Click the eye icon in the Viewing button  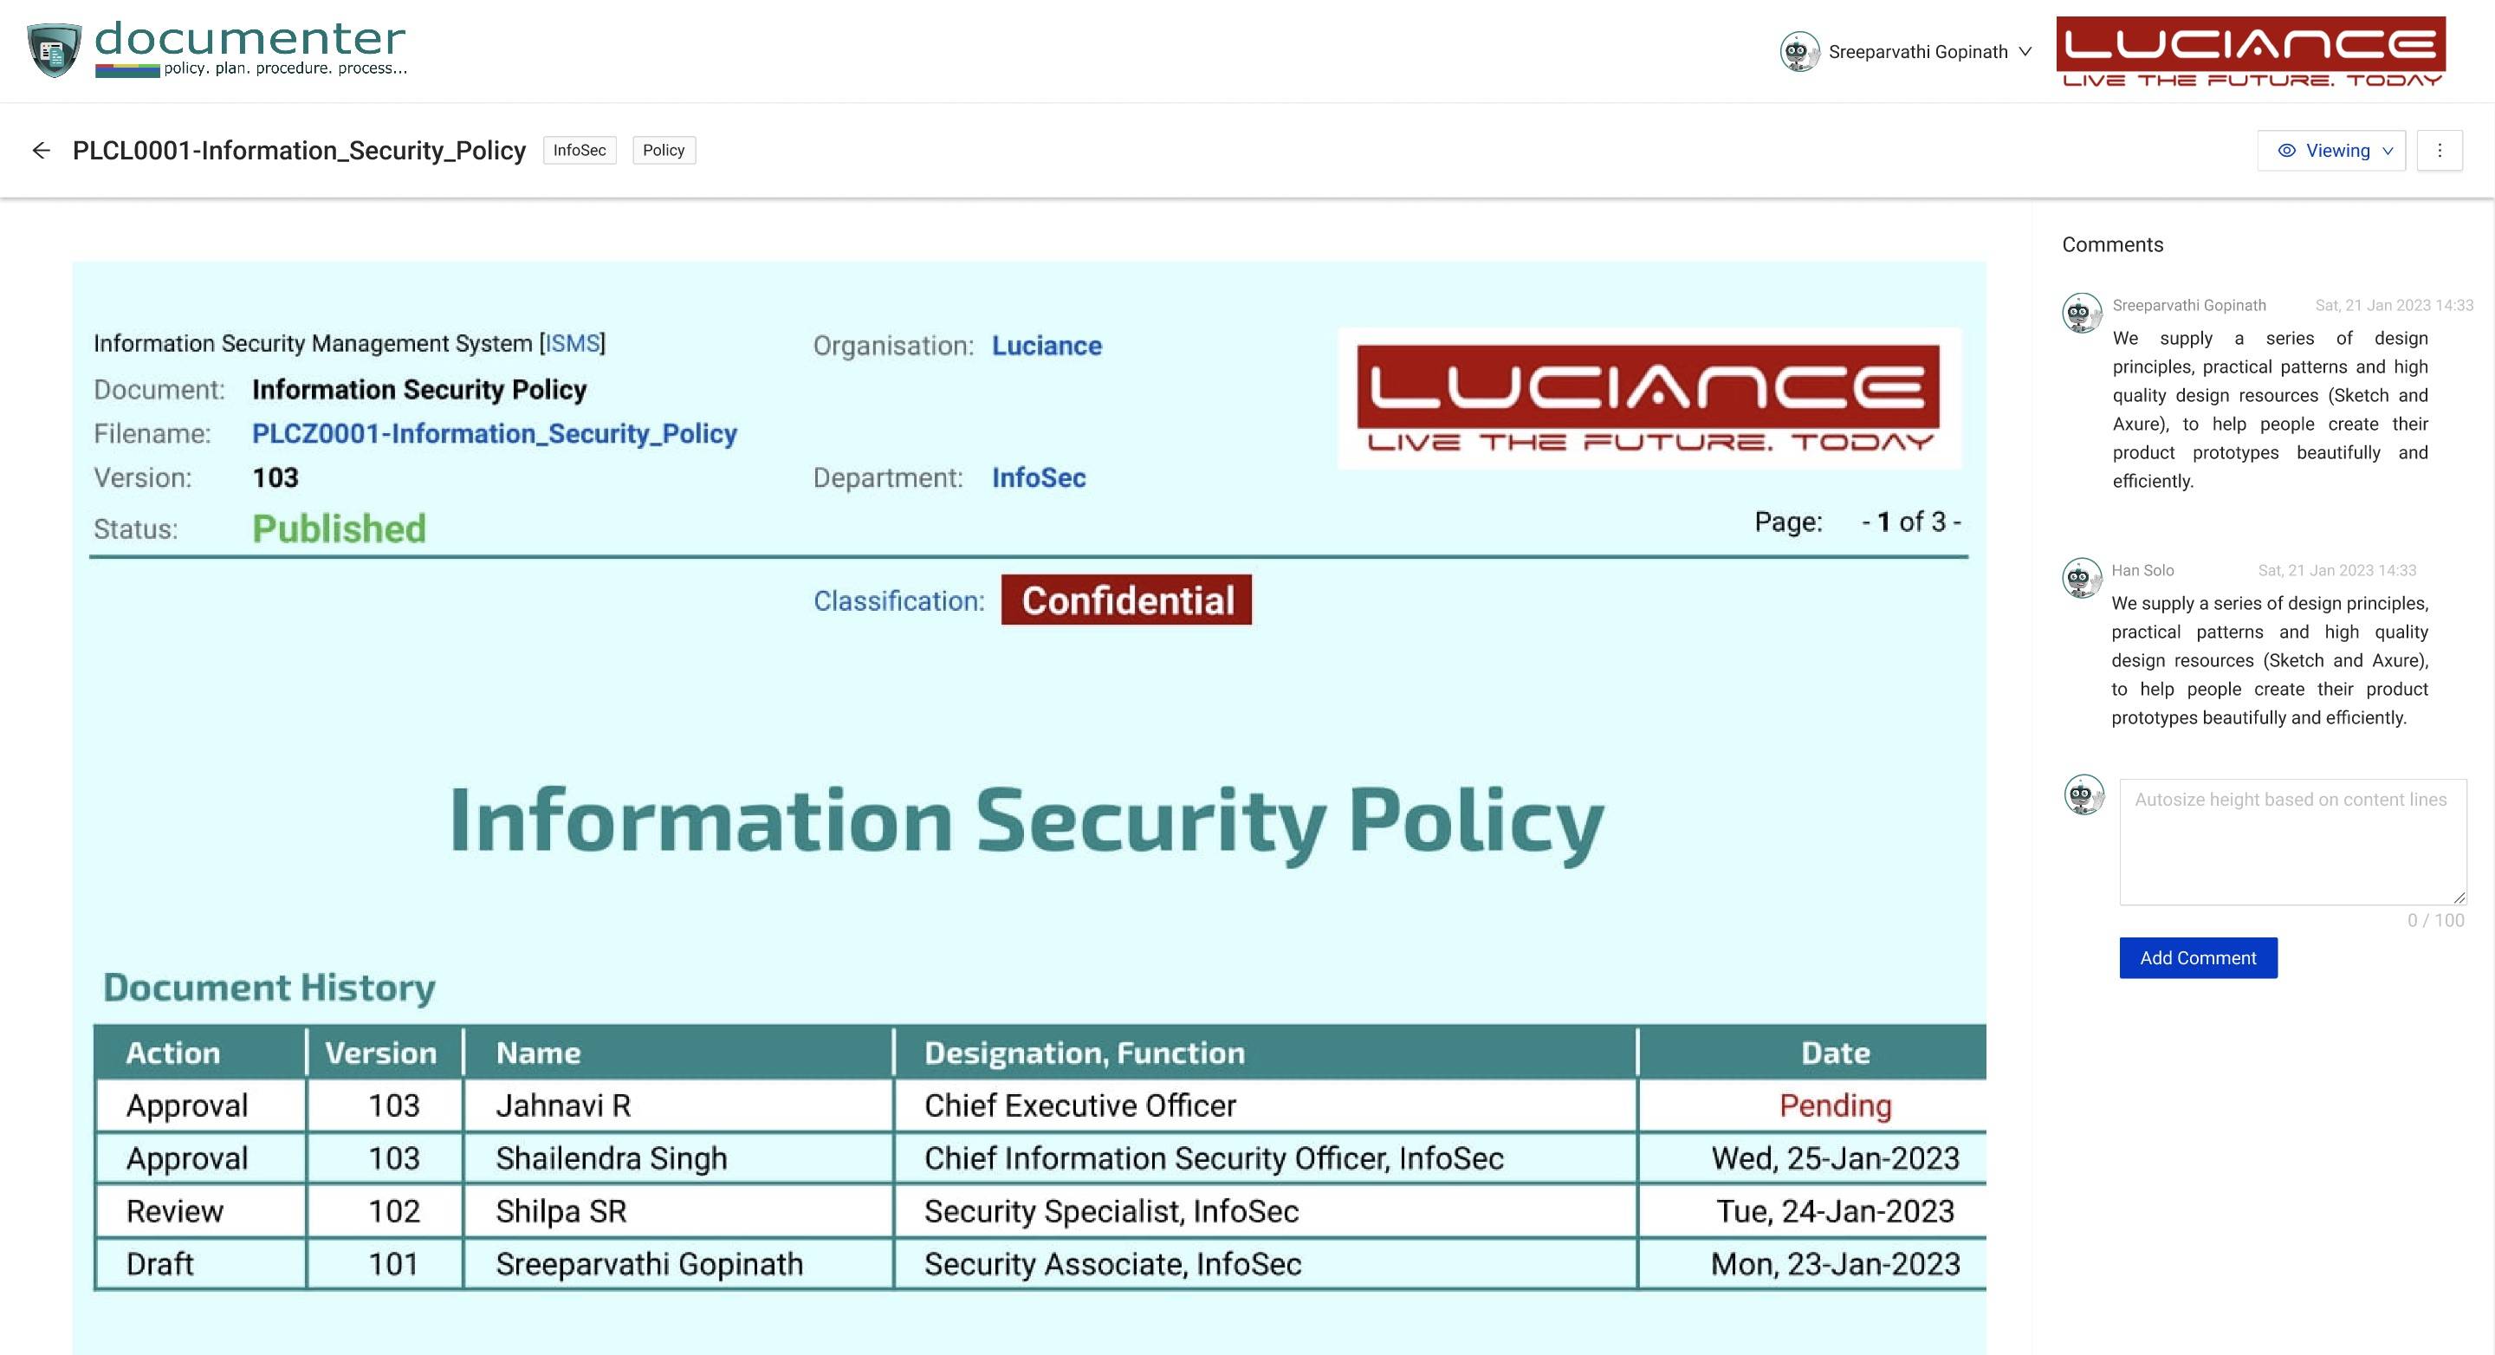coord(2287,150)
